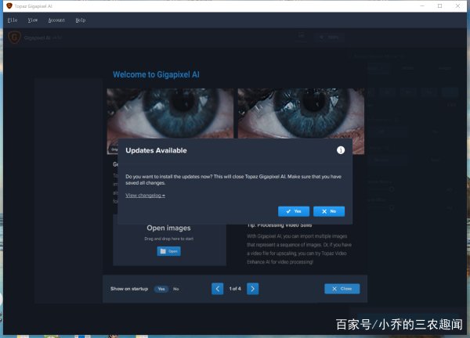Click the Topaz Gigapixel AI title bar icon
This screenshot has height=338, width=470.
pos(9,5)
